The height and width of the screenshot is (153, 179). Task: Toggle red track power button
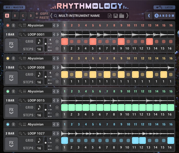coord(8,25)
